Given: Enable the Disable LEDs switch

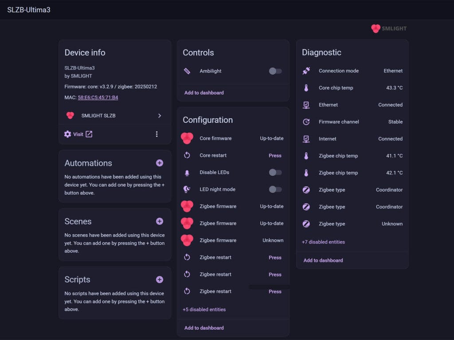Looking at the screenshot, I should click(275, 172).
